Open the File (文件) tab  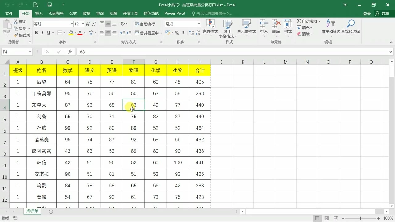pyautogui.click(x=9, y=14)
